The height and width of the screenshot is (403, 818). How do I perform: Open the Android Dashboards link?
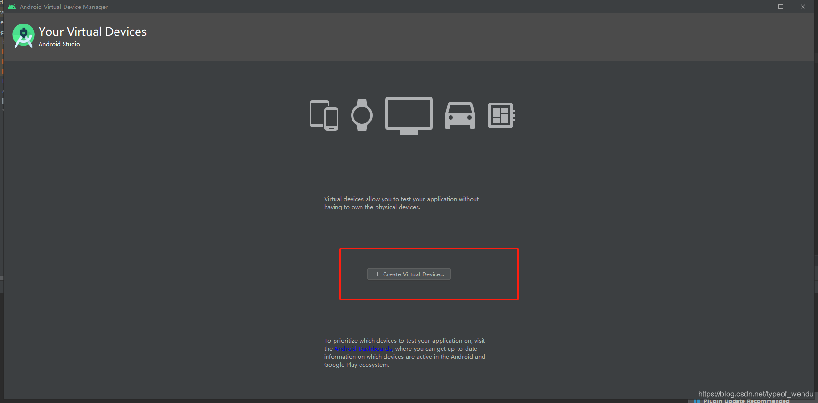(363, 349)
